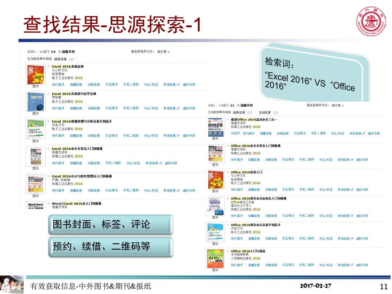Click the Shanghai Jiao Tong University logo
This screenshot has width=392, height=294.
[371, 21]
